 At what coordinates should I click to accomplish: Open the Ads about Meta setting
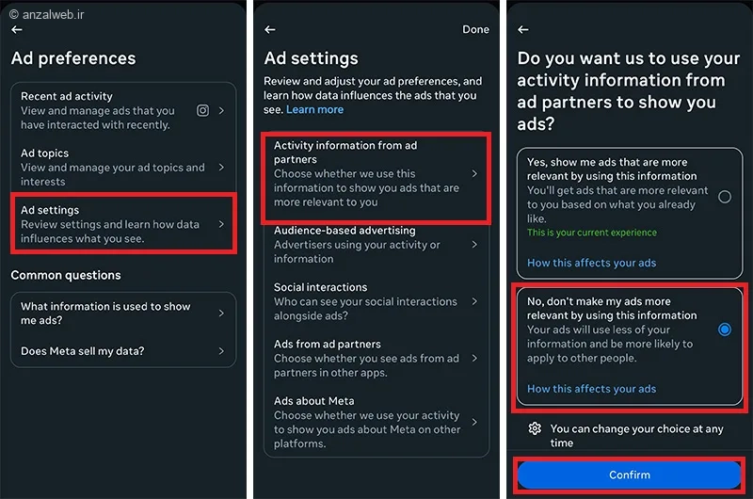point(474,422)
